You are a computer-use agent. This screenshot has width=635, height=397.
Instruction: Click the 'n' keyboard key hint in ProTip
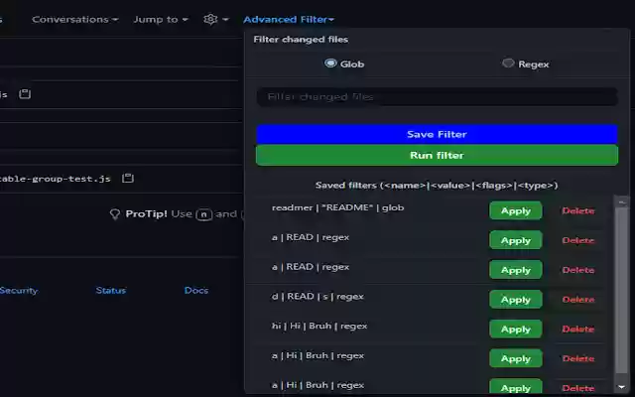click(203, 214)
